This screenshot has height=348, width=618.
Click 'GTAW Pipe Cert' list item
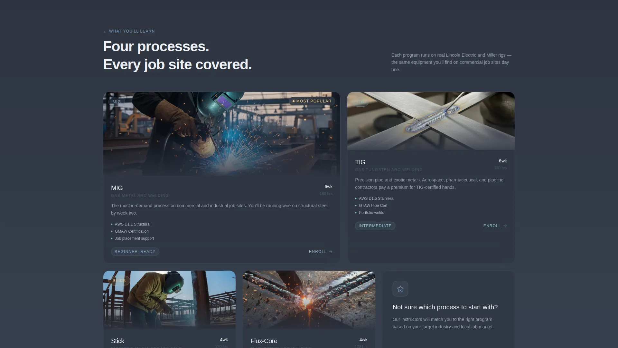click(x=373, y=206)
